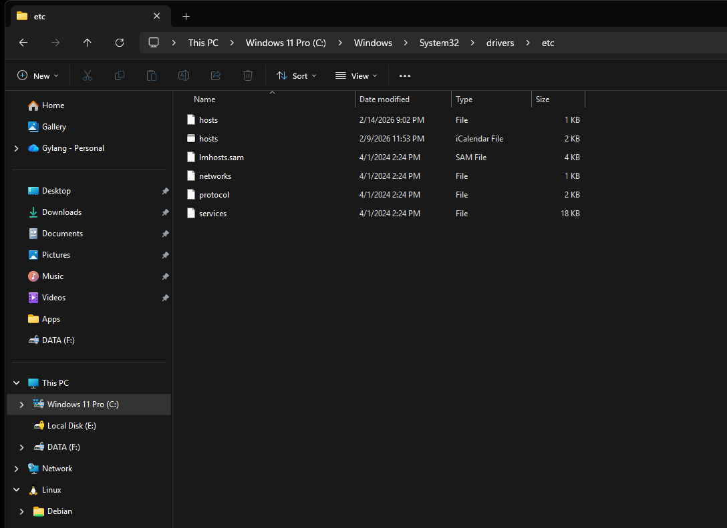727x528 pixels.
Task: Collapse the This PC tree node
Action: 16,383
